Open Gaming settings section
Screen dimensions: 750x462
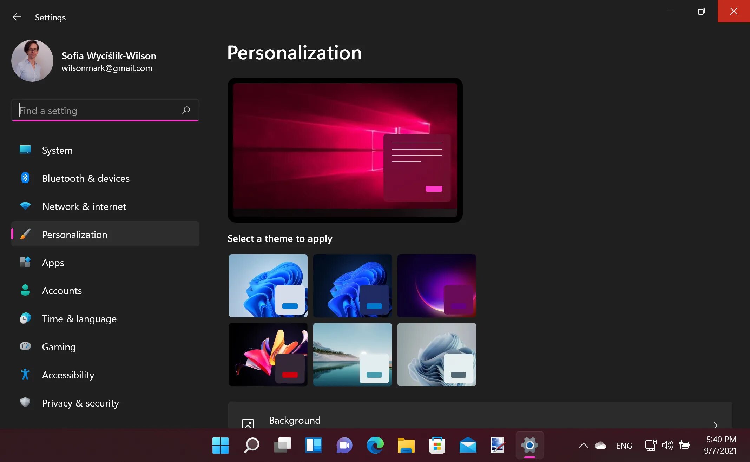point(59,346)
